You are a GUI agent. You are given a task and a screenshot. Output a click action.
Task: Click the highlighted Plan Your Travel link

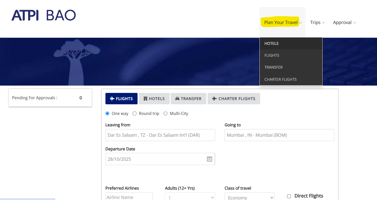pyautogui.click(x=280, y=22)
